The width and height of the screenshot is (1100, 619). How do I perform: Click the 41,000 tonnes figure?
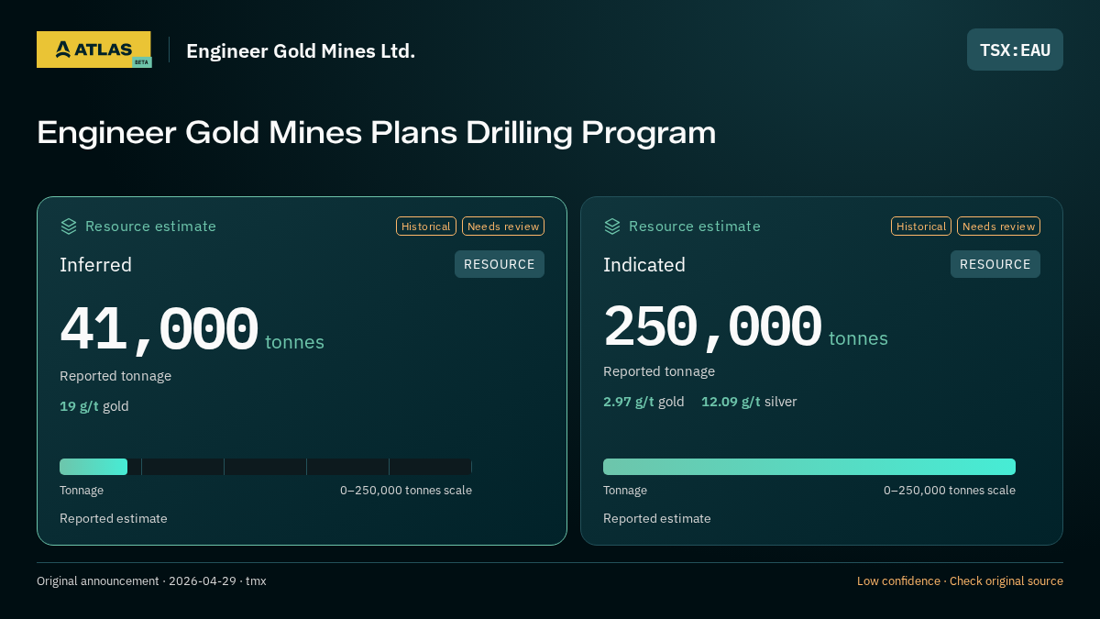[x=192, y=330]
